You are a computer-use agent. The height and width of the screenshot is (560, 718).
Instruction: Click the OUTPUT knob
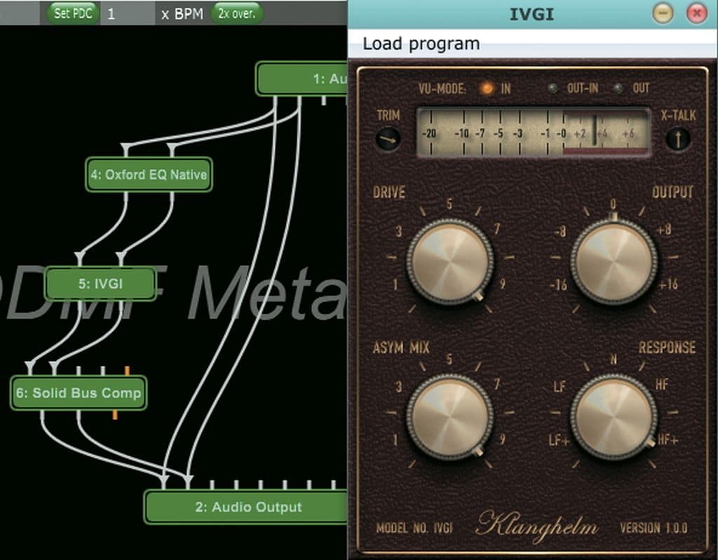point(614,261)
